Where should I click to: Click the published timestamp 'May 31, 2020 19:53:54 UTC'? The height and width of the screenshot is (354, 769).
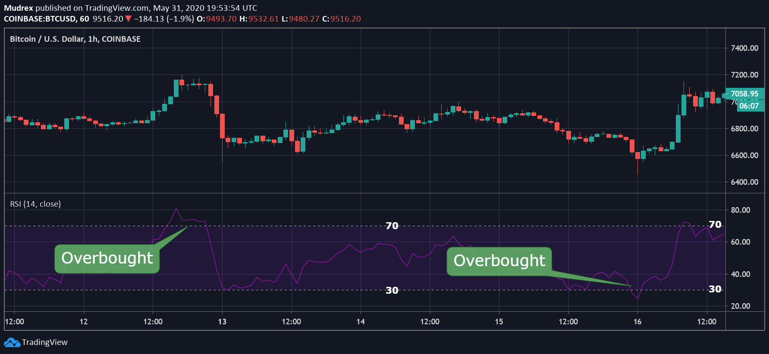coord(205,8)
